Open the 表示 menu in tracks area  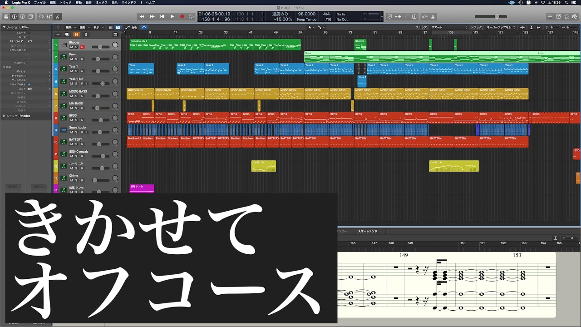point(98,27)
